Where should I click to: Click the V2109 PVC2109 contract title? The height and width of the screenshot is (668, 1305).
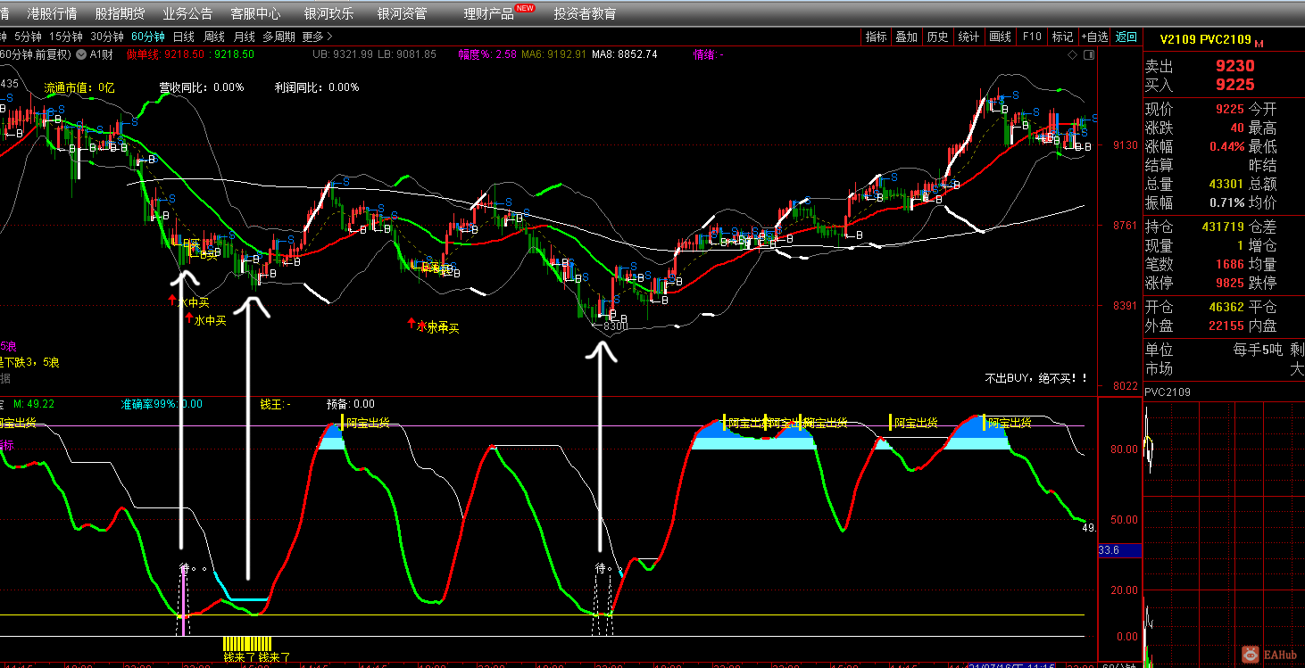tap(1205, 39)
